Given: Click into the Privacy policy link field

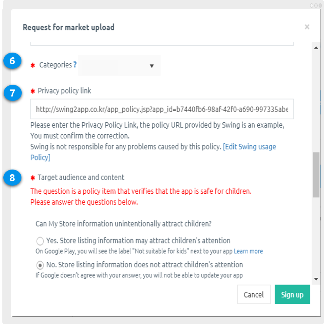Looking at the screenshot, I should (x=162, y=109).
